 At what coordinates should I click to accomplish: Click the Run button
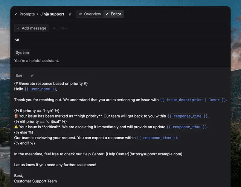[x=60, y=28]
